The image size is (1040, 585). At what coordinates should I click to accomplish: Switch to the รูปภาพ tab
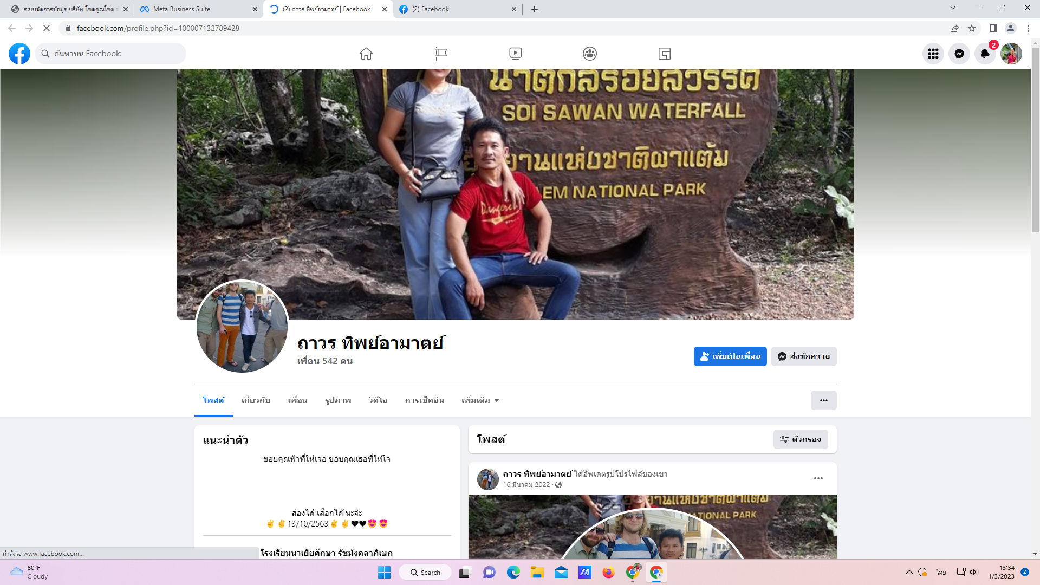click(x=338, y=400)
